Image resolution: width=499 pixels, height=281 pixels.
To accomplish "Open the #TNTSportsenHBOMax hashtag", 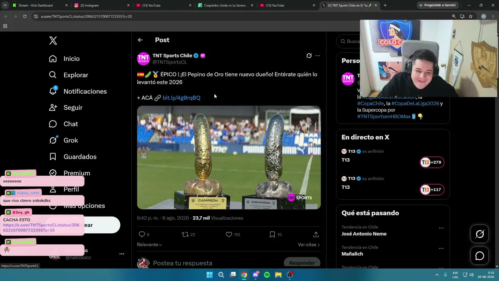I will 384,116.
